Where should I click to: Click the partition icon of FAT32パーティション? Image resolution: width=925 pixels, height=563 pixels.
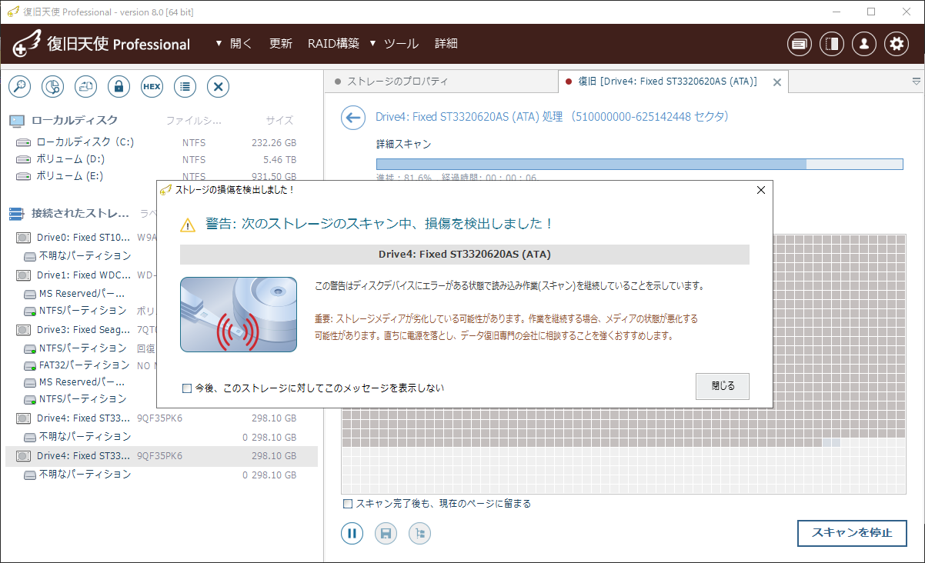[30, 366]
